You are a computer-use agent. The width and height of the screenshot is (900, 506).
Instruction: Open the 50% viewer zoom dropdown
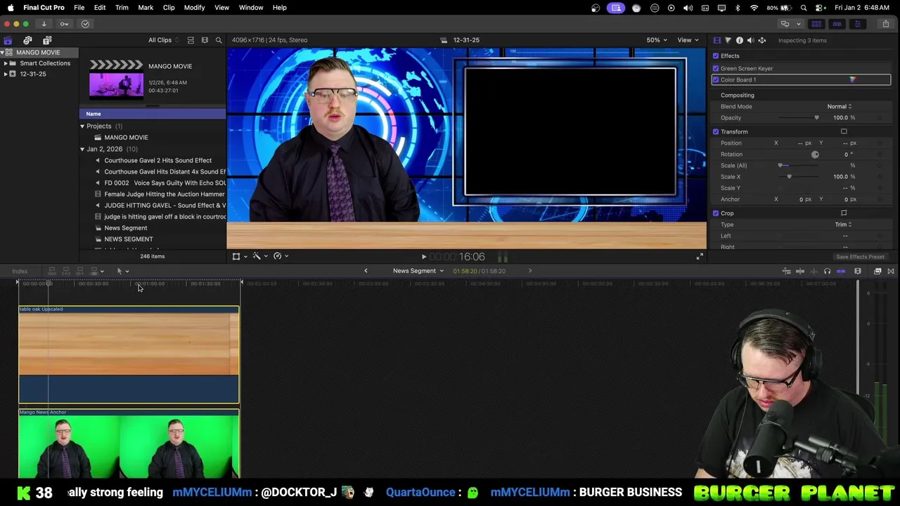click(657, 40)
